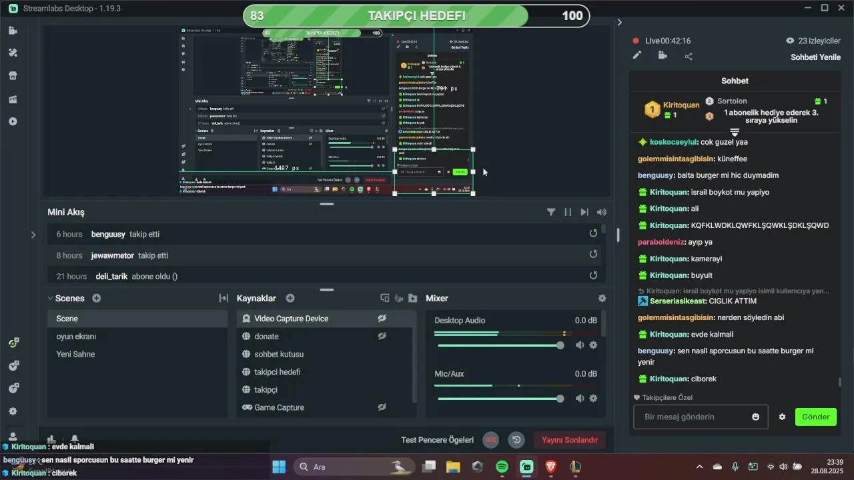Click the audio source icon in Kaynaklar header

click(x=399, y=298)
